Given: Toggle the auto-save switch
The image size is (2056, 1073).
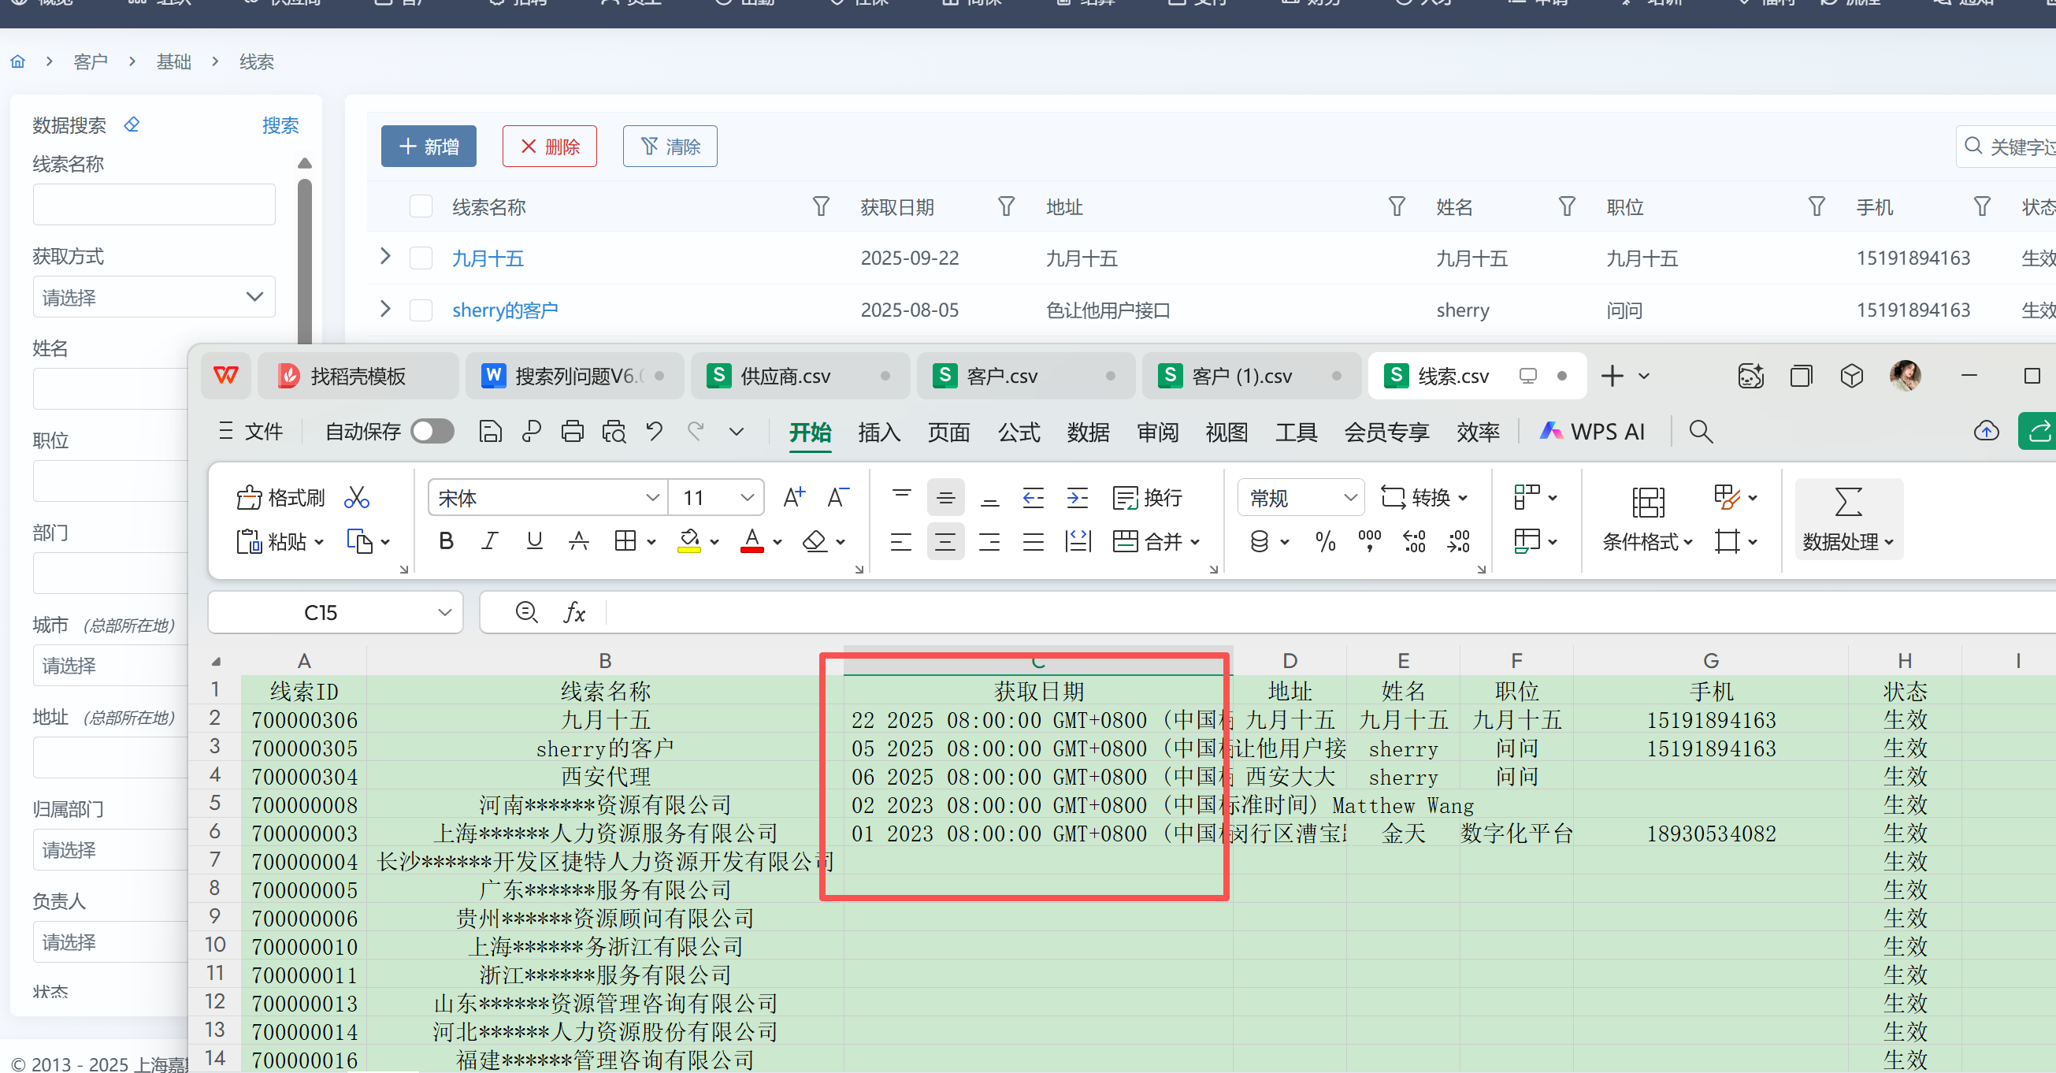Looking at the screenshot, I should click(x=432, y=432).
